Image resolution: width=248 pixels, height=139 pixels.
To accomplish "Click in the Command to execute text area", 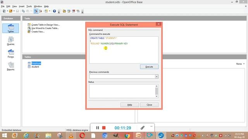I will (124, 50).
